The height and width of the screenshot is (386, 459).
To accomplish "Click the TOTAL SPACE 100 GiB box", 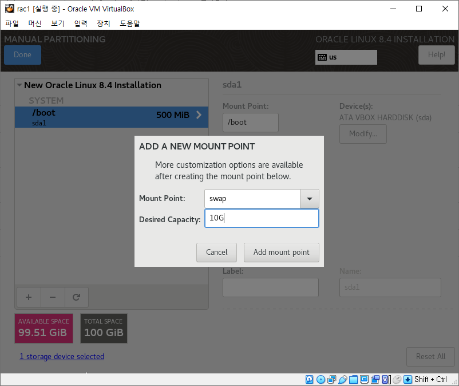I will [104, 328].
